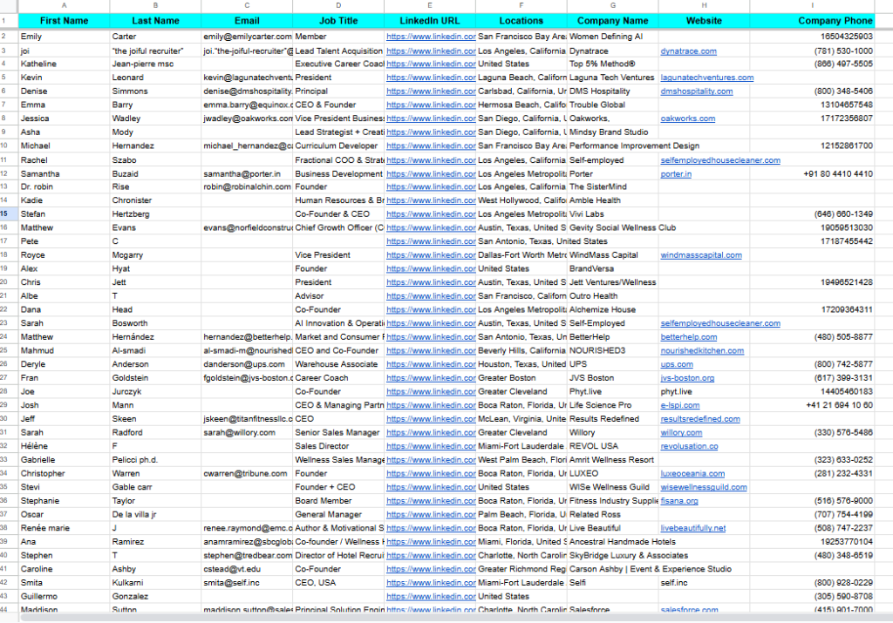Viewport: 893px width, 623px height.
Task: Select the Curriculum Developer job title cell
Action: [x=338, y=146]
